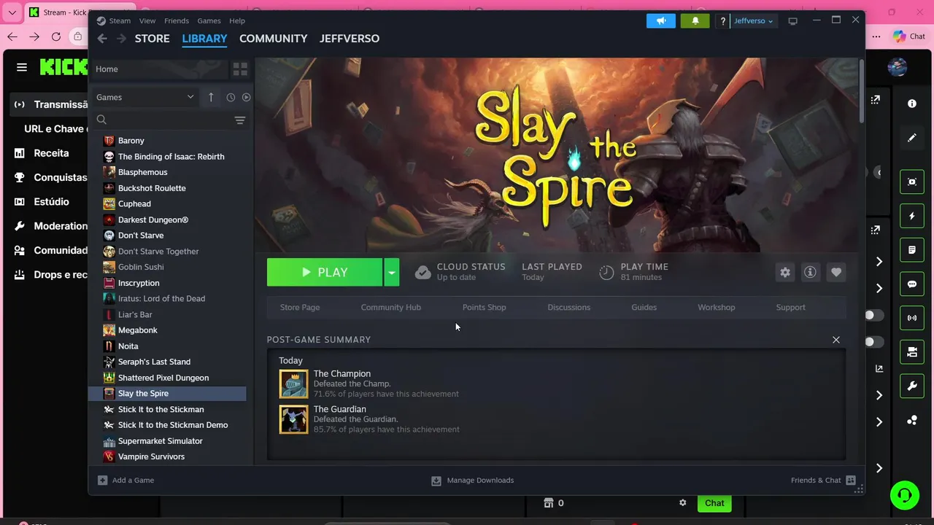Screen dimensions: 934x525
Task: Open Manage Downloads
Action: (x=472, y=480)
